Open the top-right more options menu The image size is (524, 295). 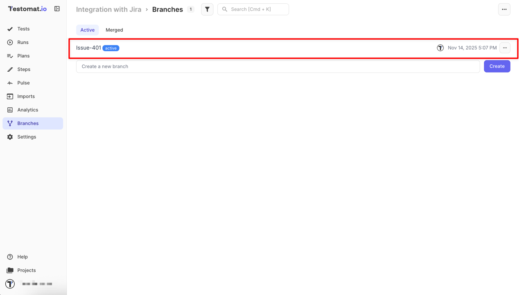pos(504,9)
